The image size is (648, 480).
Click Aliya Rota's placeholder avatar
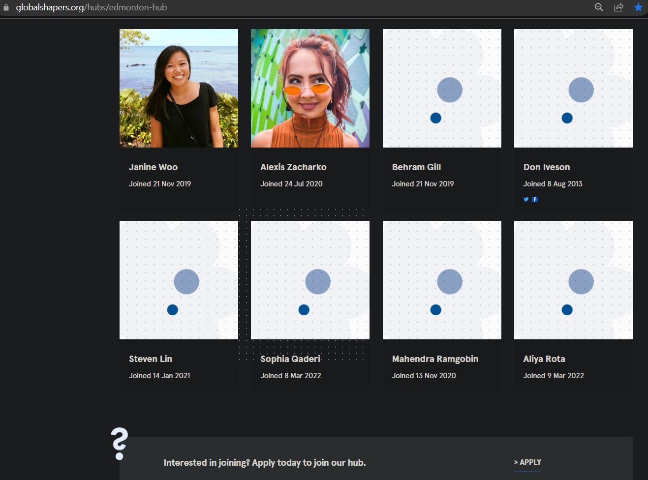(x=573, y=280)
